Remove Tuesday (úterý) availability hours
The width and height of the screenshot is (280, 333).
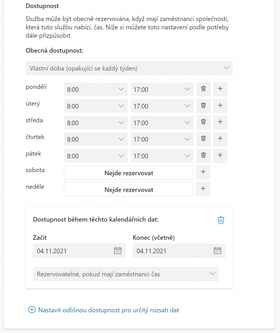pyautogui.click(x=203, y=106)
